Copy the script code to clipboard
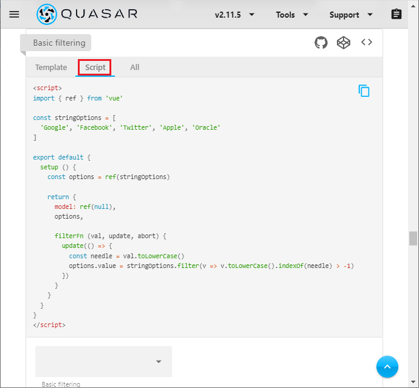The image size is (419, 388). [x=364, y=91]
